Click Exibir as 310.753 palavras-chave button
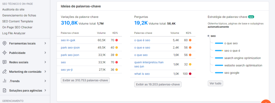Image resolution: width=275 pixels, height=103 pixels. [85, 80]
